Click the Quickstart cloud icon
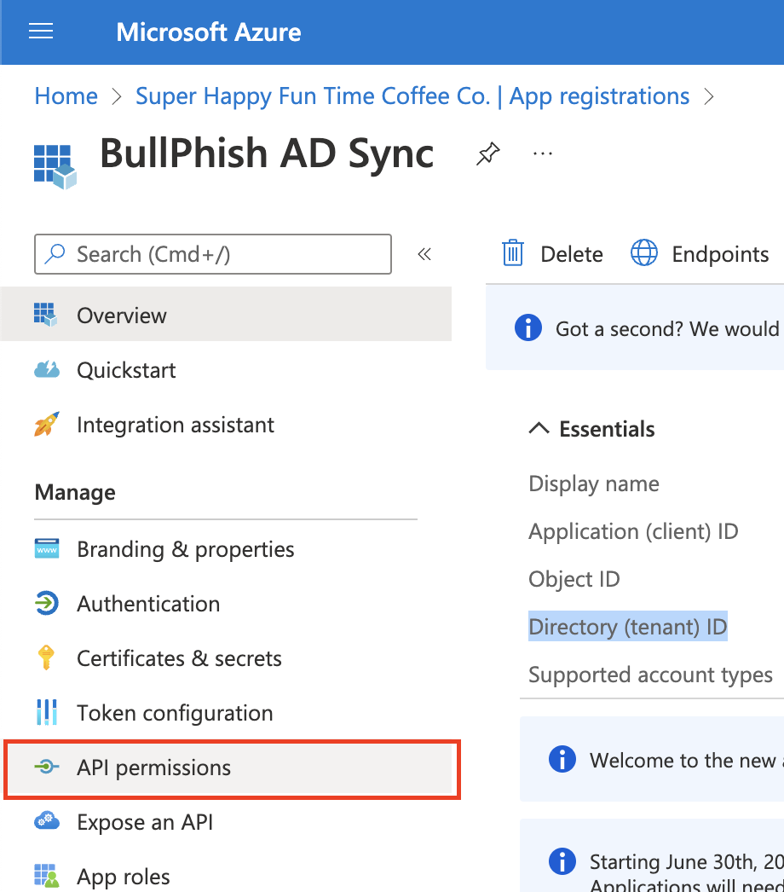 tap(47, 370)
